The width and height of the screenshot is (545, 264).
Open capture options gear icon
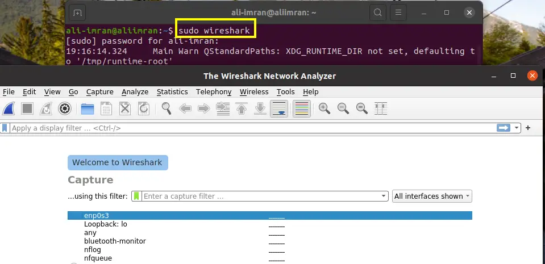click(65, 109)
